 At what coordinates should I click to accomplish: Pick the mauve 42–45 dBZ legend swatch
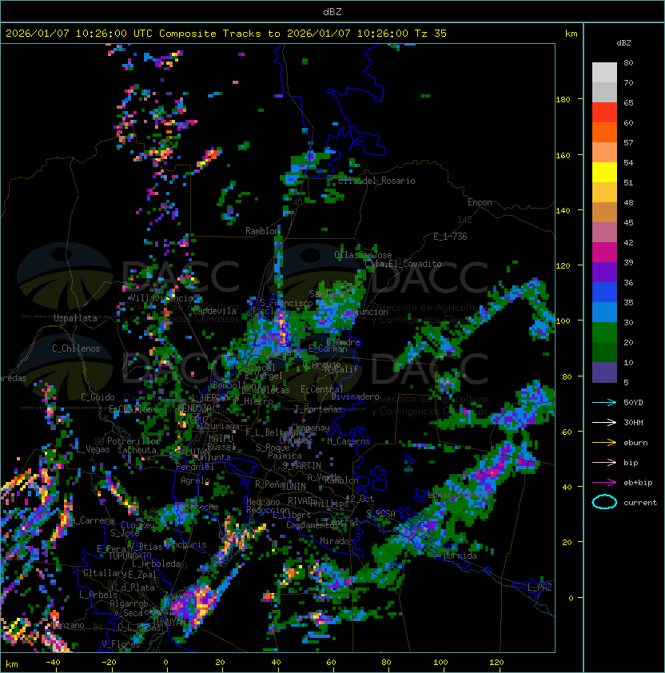[604, 233]
